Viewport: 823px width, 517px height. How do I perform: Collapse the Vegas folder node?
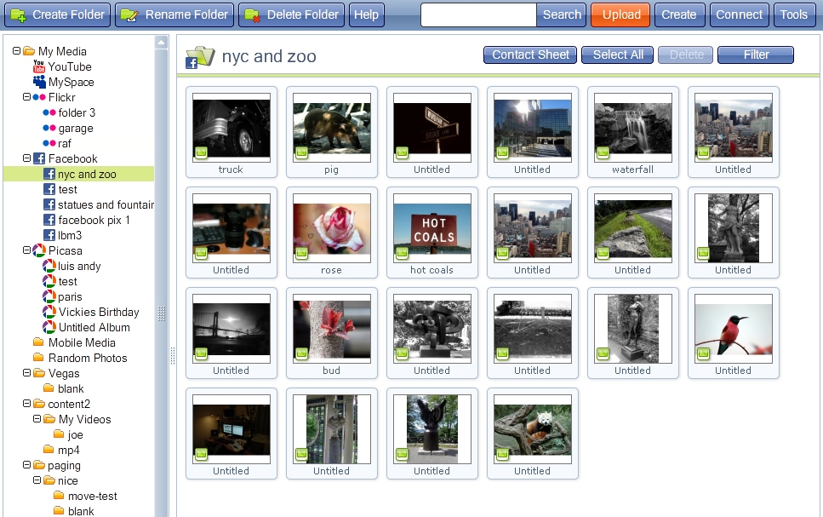[x=26, y=372]
